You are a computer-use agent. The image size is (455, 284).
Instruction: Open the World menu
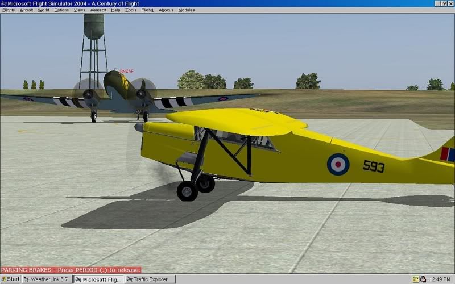pyautogui.click(x=43, y=10)
